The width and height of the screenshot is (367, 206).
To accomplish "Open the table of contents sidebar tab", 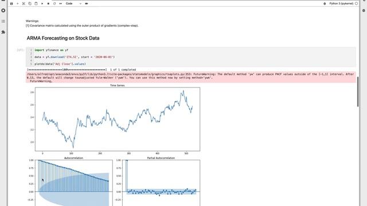I will (3, 21).
